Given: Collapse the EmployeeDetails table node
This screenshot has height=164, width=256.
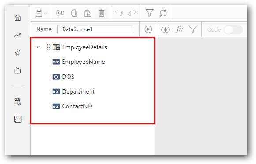Looking at the screenshot, I should click(x=38, y=47).
